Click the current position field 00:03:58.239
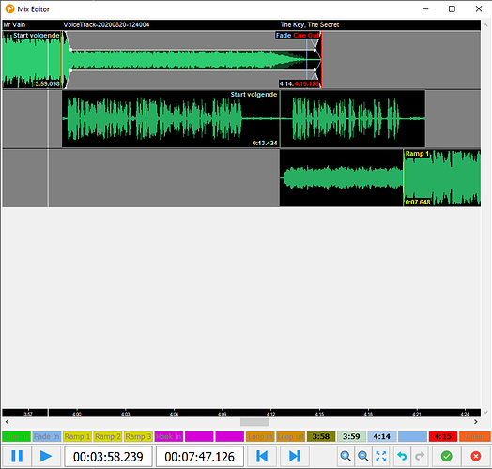This screenshot has width=492, height=469. (108, 457)
